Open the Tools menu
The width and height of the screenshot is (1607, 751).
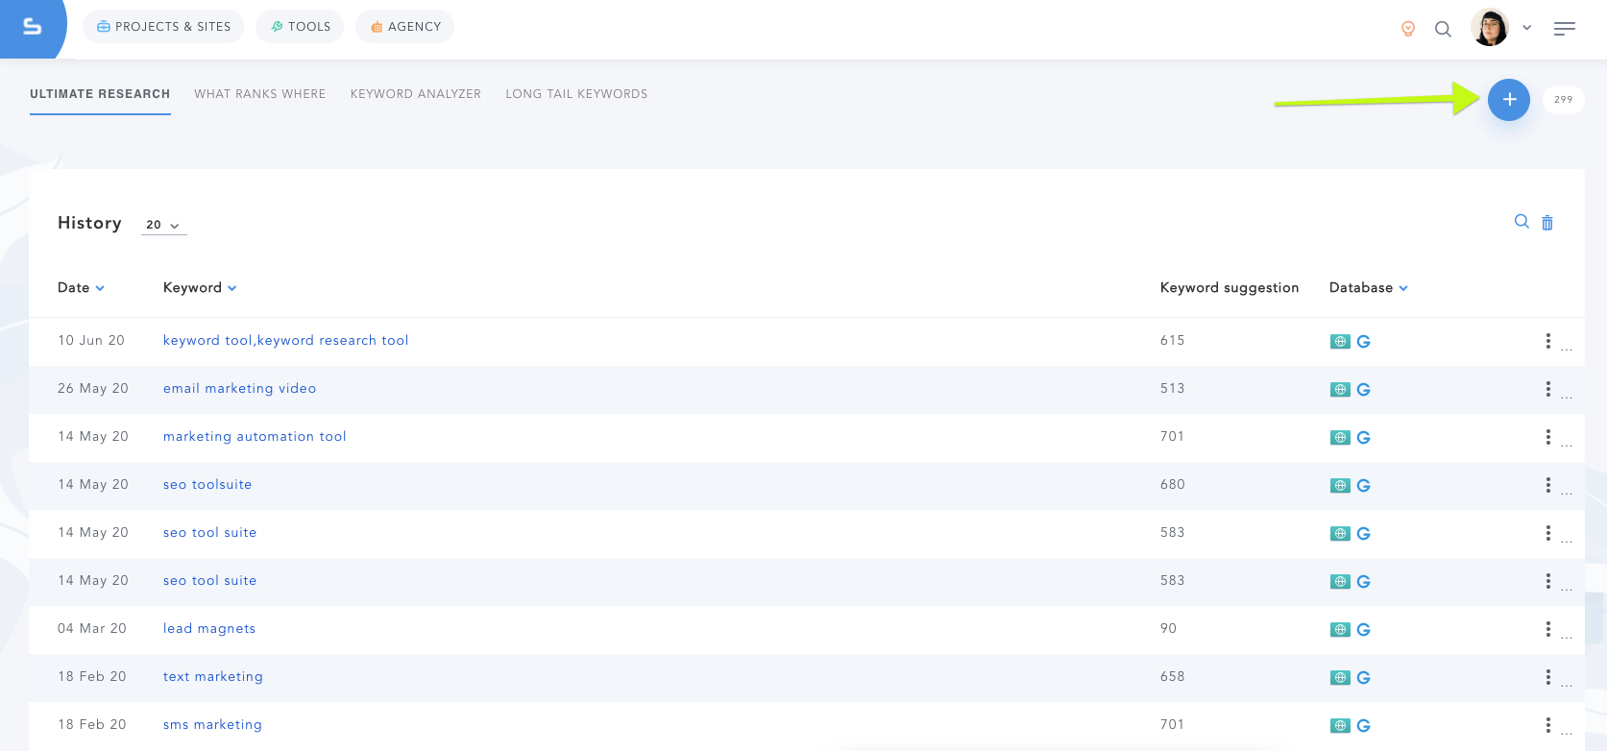pos(300,27)
